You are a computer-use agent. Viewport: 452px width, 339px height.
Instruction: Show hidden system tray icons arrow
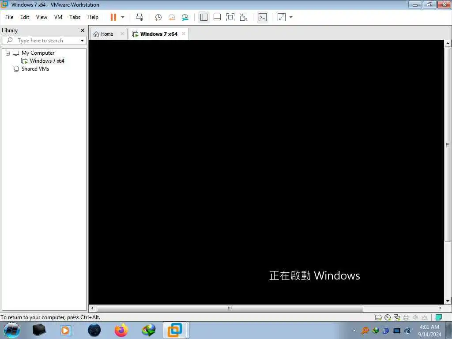click(x=354, y=331)
